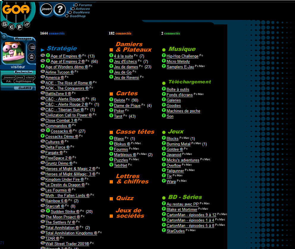295x249 pixels.
Task: Click green T icon beside Goodies
Action: point(164,105)
